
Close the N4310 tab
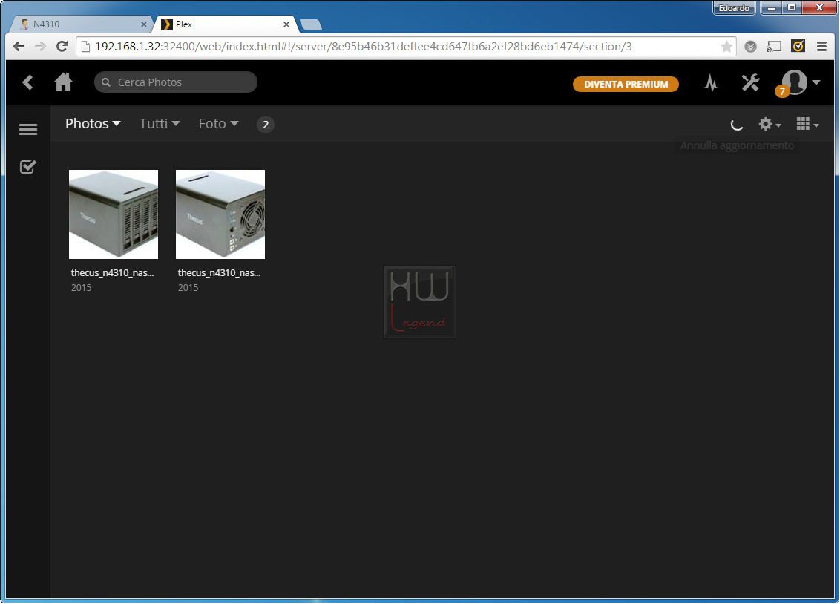tap(143, 24)
